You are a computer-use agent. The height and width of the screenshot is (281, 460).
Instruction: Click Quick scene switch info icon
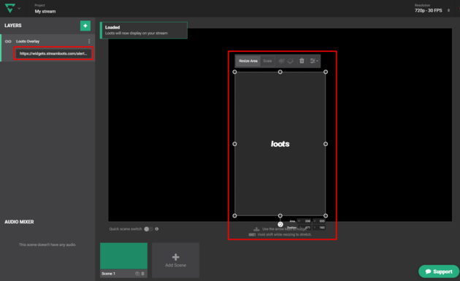click(x=157, y=229)
